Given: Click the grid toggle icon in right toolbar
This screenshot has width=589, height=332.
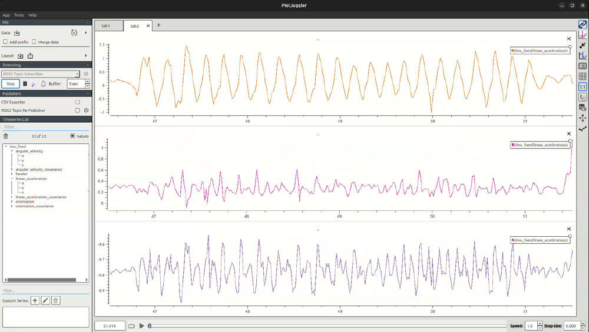Looking at the screenshot, I should tap(583, 76).
